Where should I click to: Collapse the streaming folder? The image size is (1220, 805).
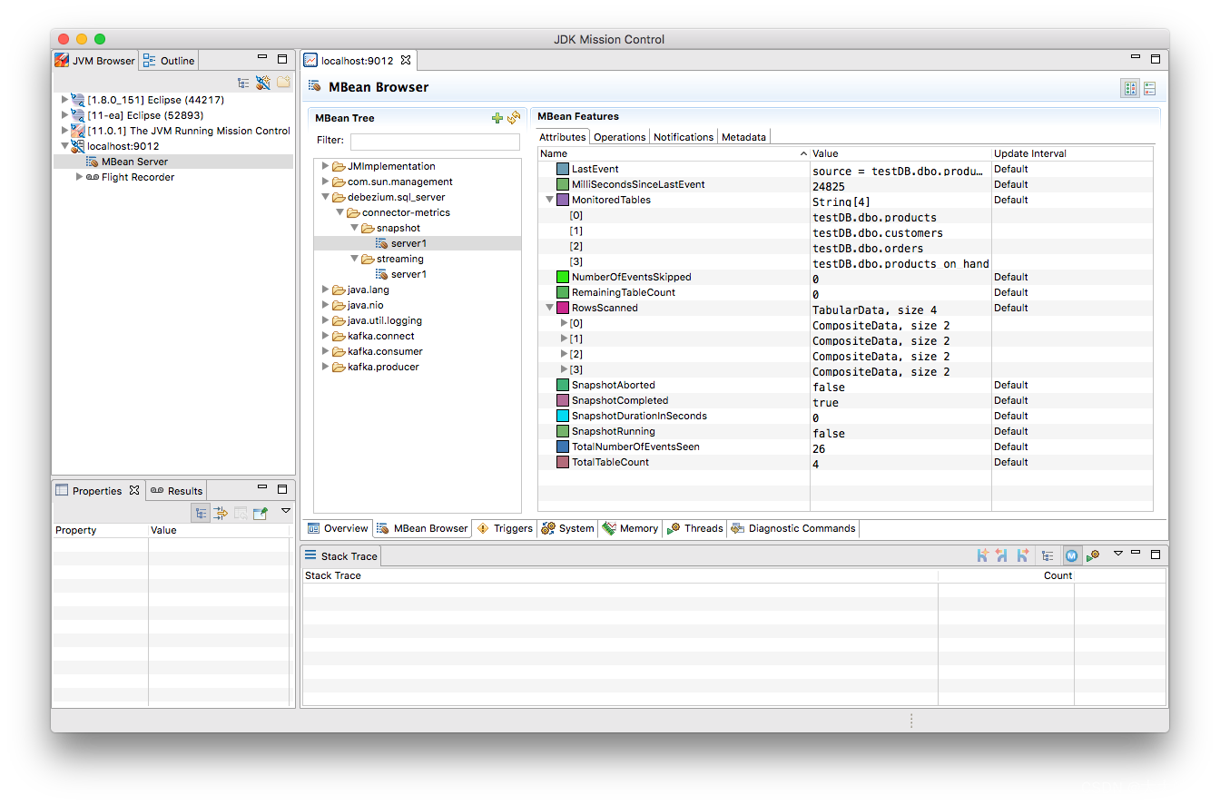tap(355, 259)
